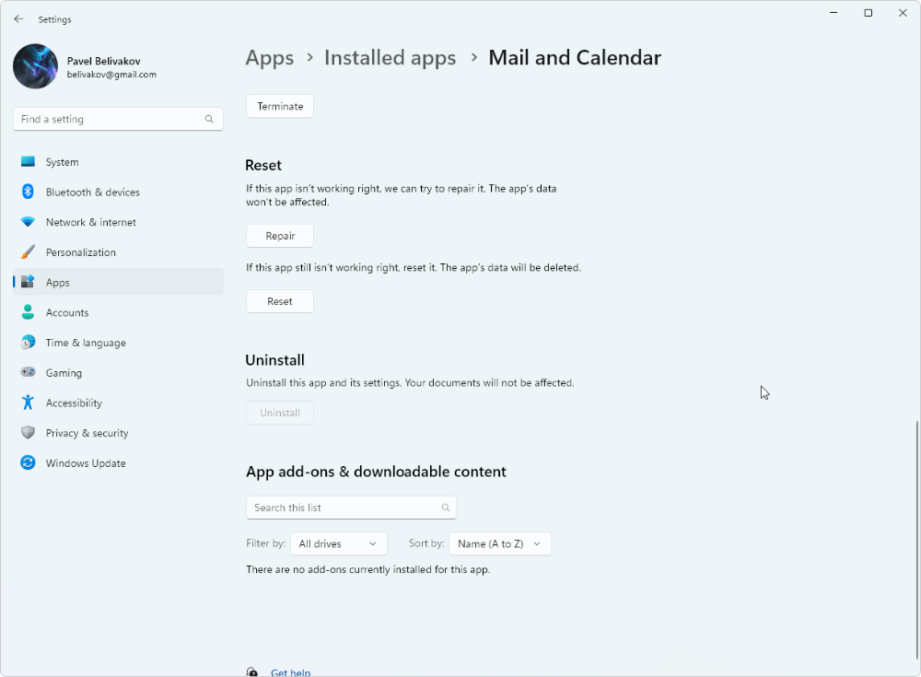Click the Apps sidebar icon
921x677 pixels.
pos(28,282)
